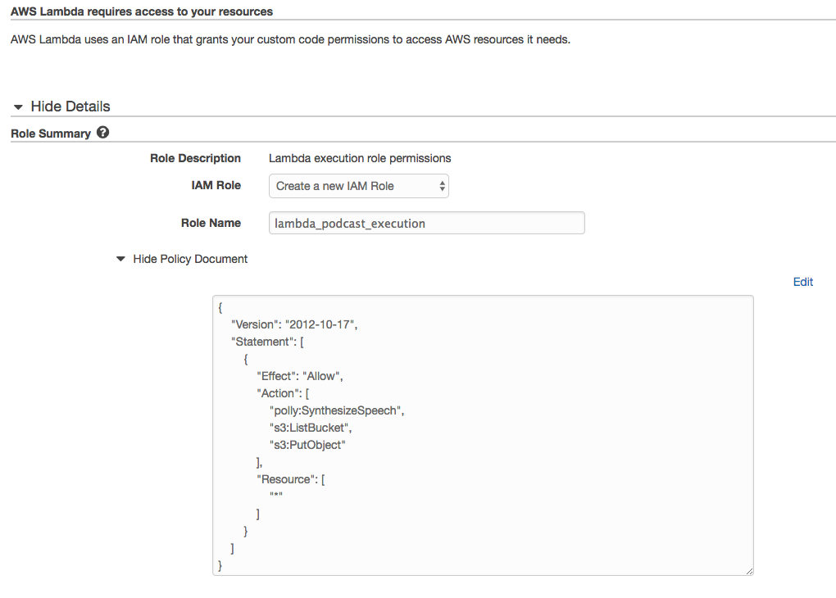Click the Hide Policy Document label
This screenshot has width=836, height=598.
point(190,258)
